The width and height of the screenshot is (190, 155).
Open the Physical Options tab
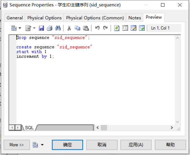[44, 18]
